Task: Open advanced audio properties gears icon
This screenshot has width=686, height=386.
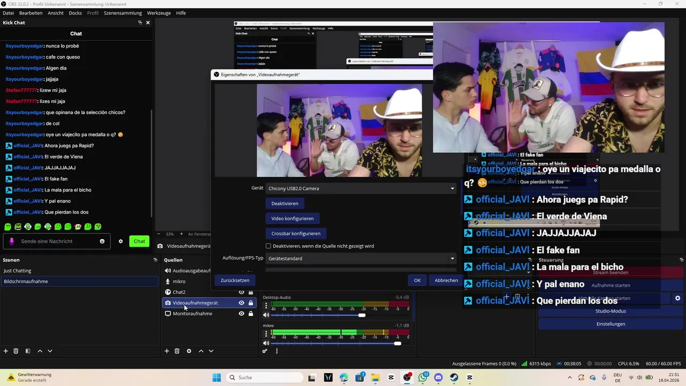Action: point(265,351)
